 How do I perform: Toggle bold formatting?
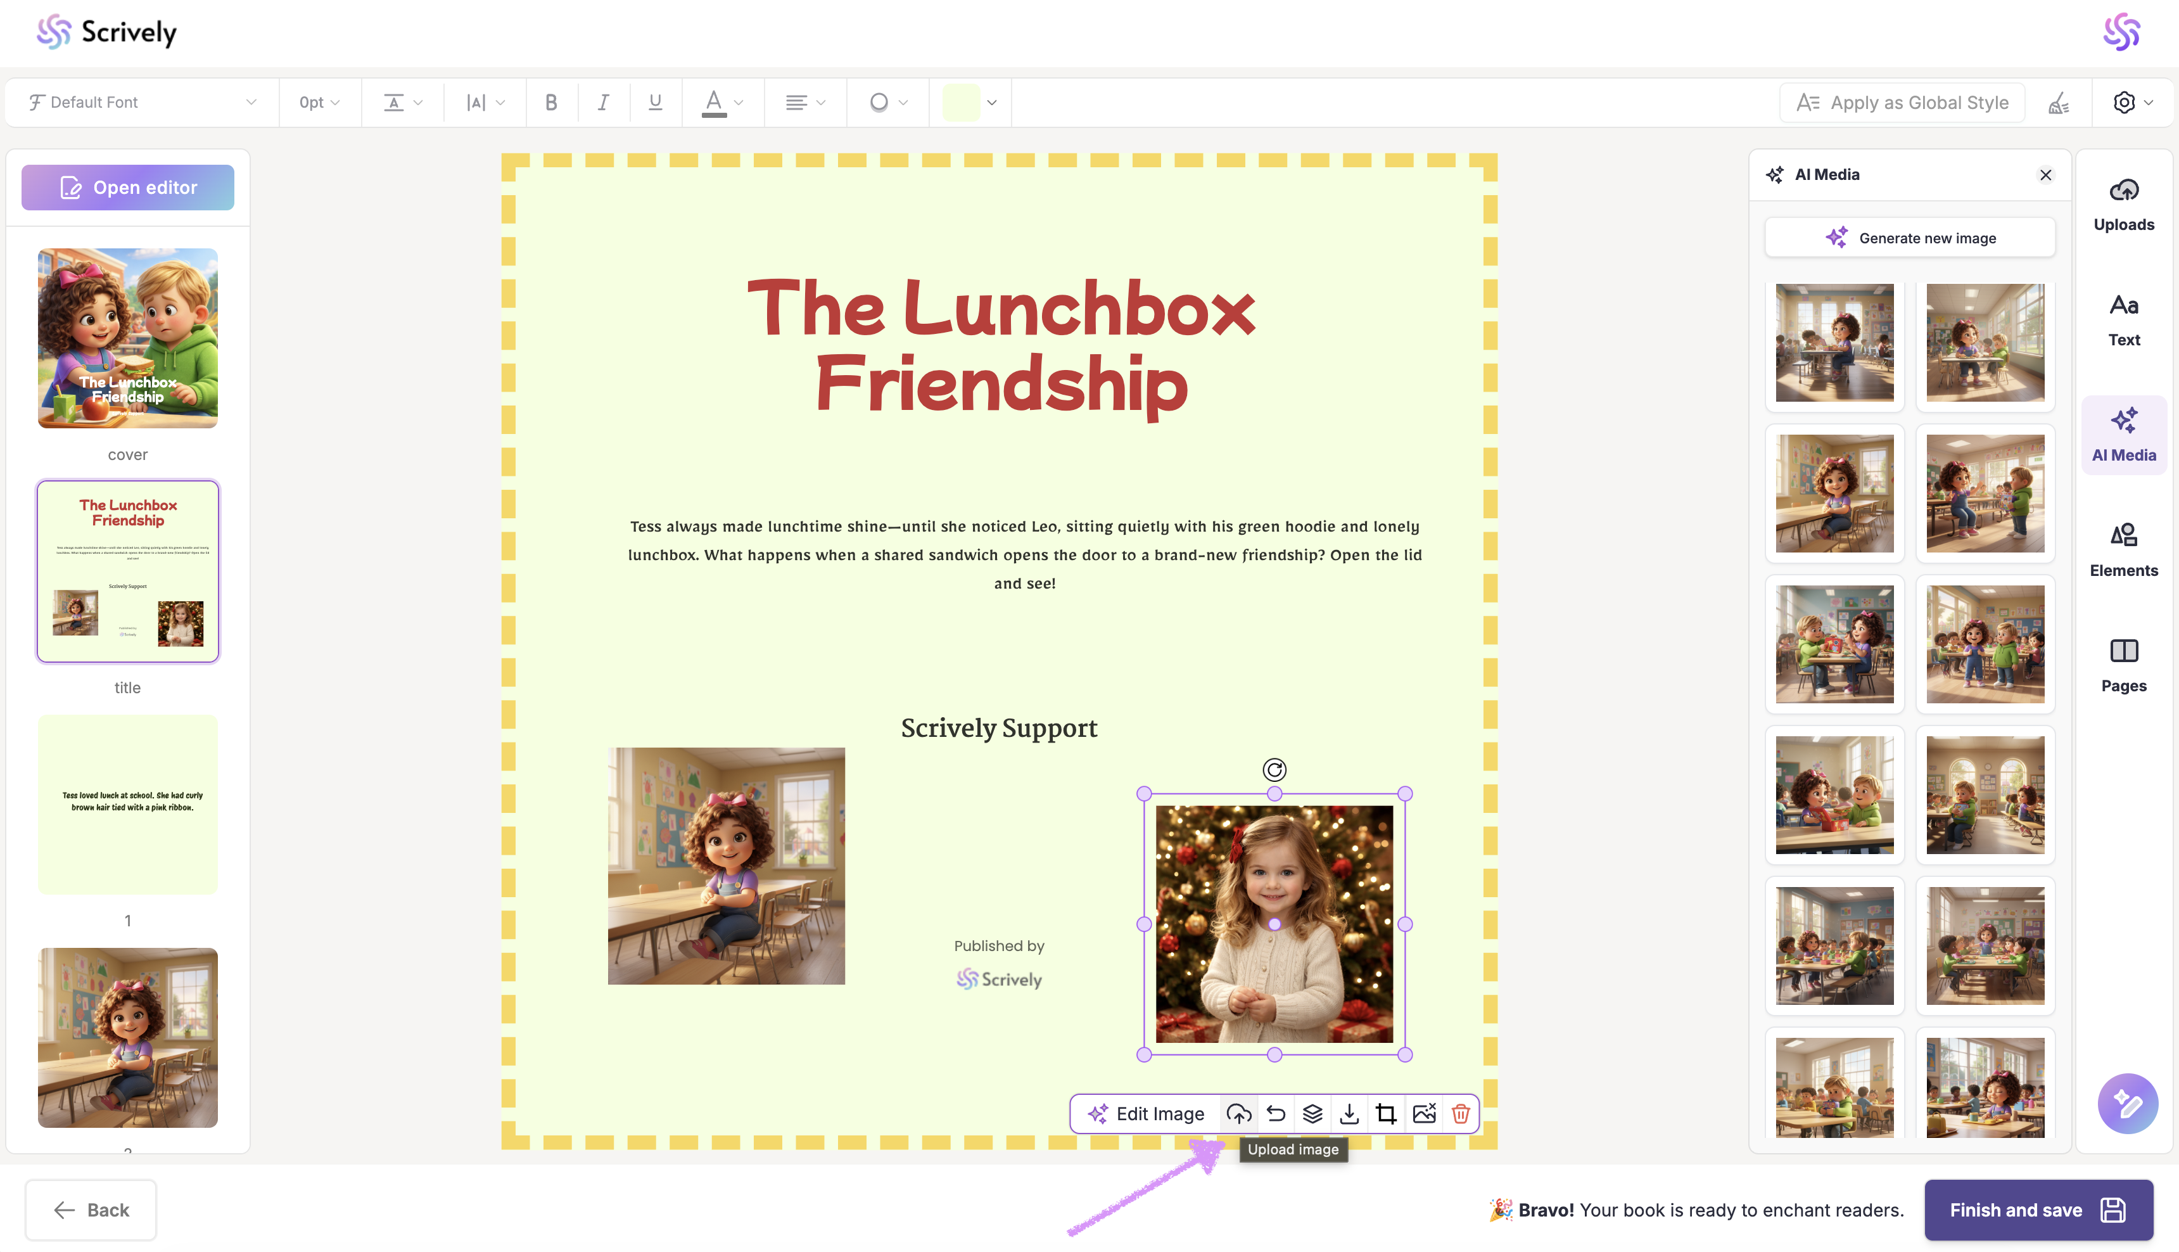(551, 103)
